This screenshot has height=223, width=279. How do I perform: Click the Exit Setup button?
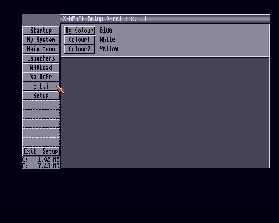(41, 151)
